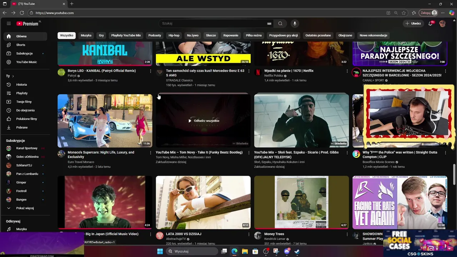Open notifications bell
This screenshot has height=257, width=457.
click(x=431, y=24)
